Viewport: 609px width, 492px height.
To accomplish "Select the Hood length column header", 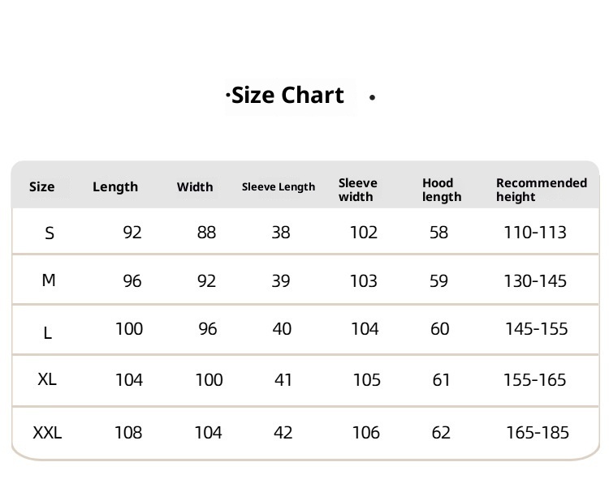I will [x=442, y=190].
